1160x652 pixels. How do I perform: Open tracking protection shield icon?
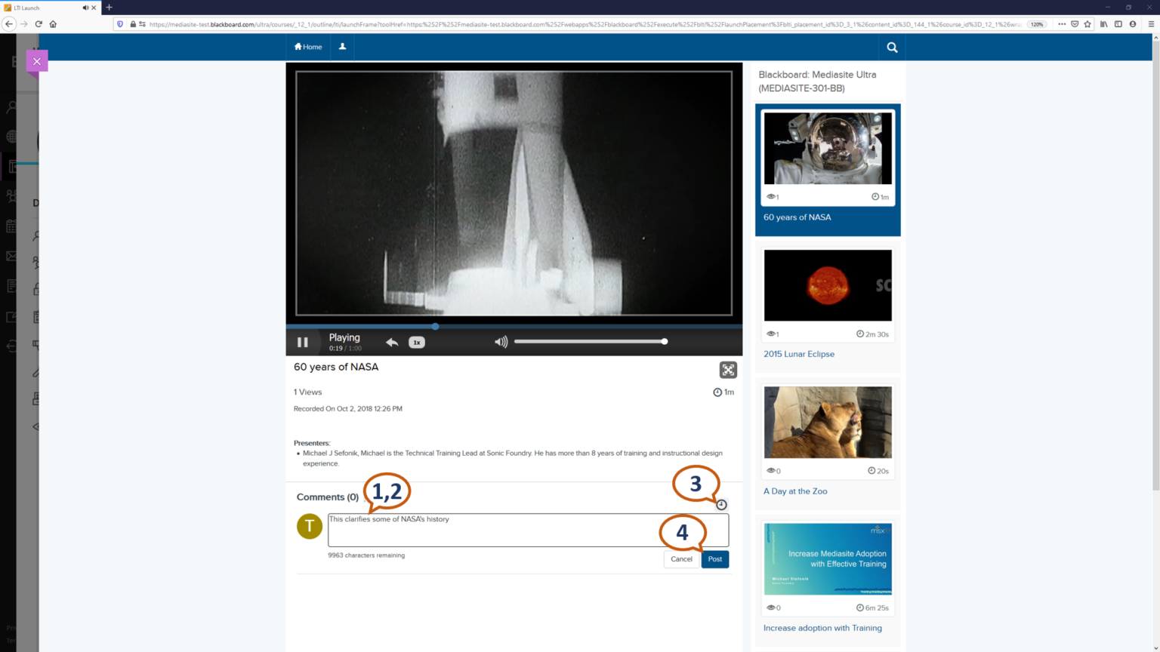[120, 24]
